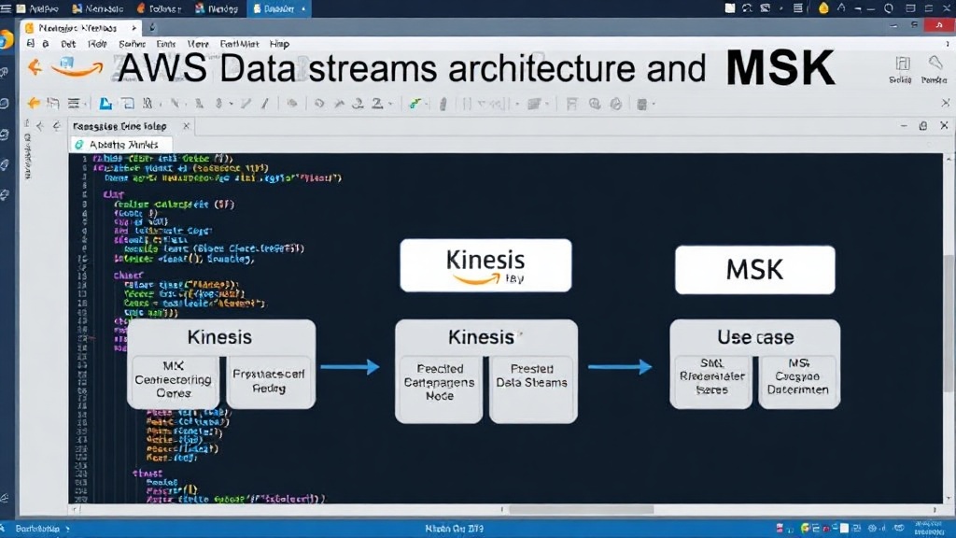Click the bottom-most icon in left sidebar
The height and width of the screenshot is (538, 956).
pyautogui.click(x=5, y=499)
